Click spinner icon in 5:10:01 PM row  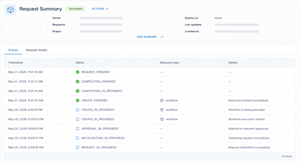coord(77,110)
